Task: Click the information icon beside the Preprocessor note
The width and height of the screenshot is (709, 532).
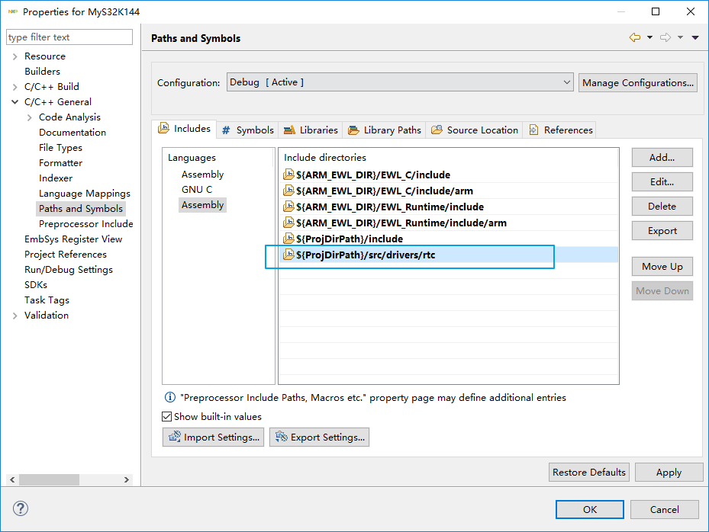Action: [x=170, y=398]
